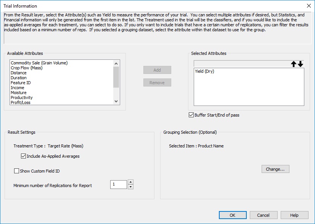Select Yield (Dry) in Selected Attributes
315x224 pixels.
[204, 71]
